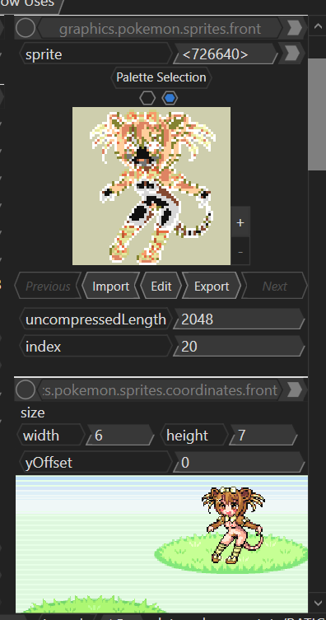Click the 'index' field label
326x620 pixels.
tap(44, 347)
